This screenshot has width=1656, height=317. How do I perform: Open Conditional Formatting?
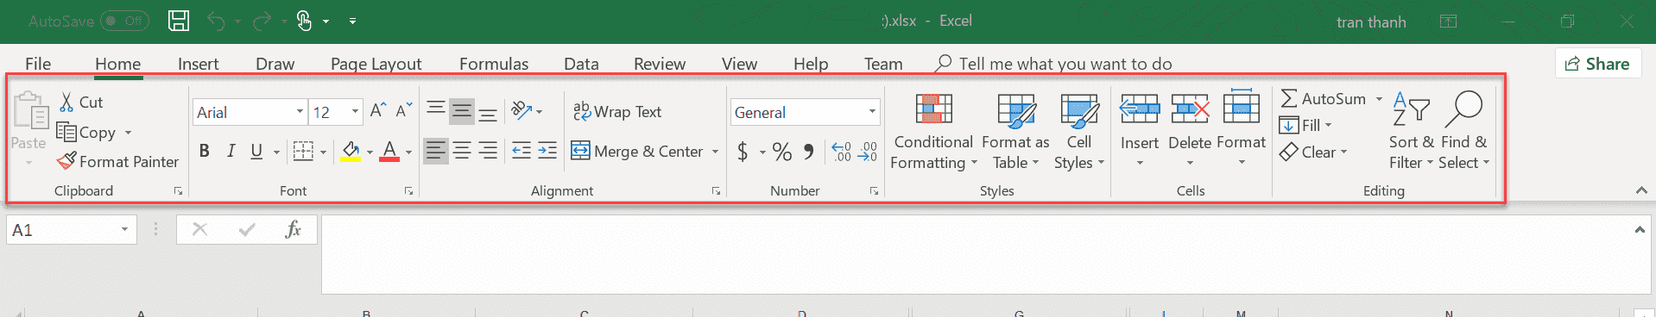pyautogui.click(x=933, y=132)
